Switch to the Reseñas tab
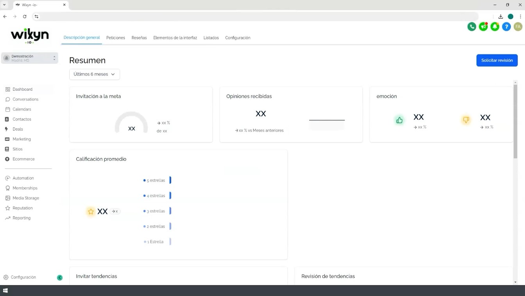Viewport: 525px width, 296px height. pos(139,38)
